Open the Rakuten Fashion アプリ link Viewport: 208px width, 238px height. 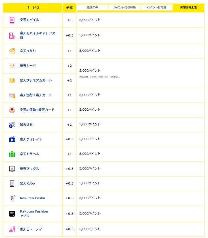(x=34, y=214)
